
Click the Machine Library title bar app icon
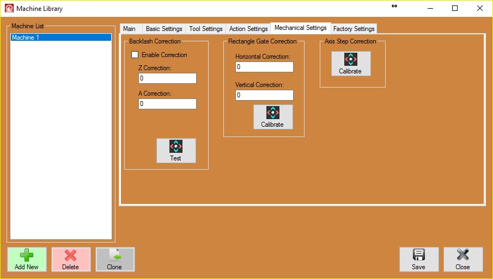(x=9, y=8)
